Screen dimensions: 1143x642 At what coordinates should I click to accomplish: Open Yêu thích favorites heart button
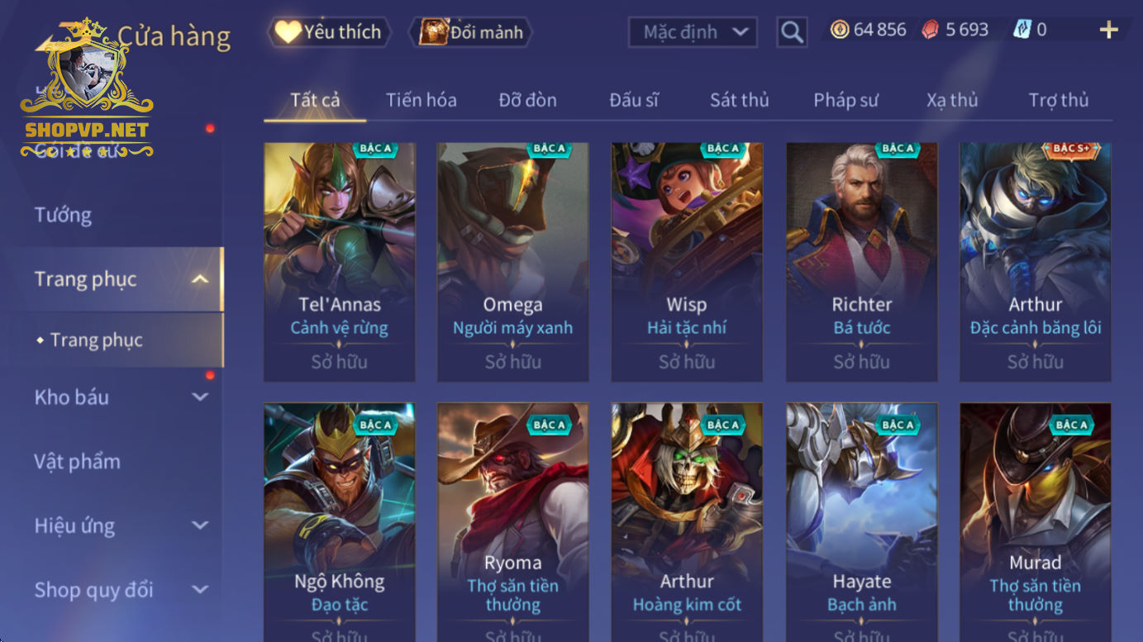pyautogui.click(x=329, y=32)
